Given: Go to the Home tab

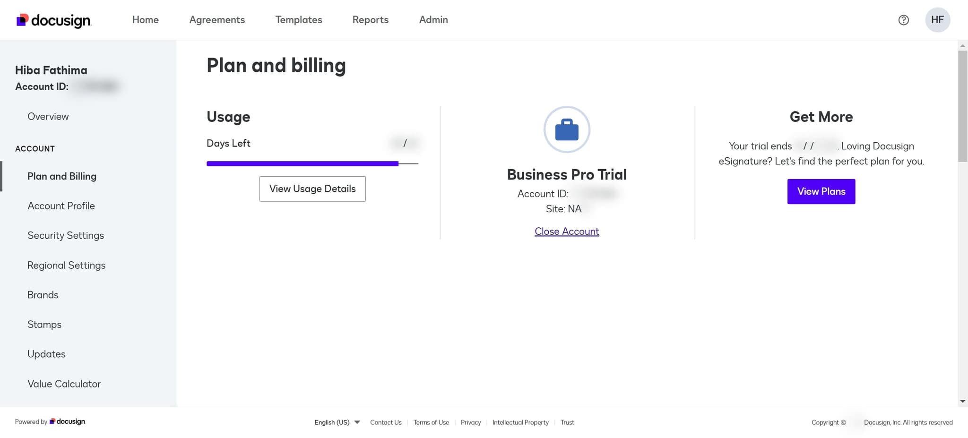Looking at the screenshot, I should [x=145, y=20].
